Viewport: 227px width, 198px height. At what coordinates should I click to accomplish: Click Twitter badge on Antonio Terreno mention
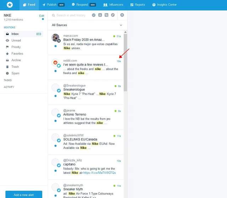[x=59, y=115]
